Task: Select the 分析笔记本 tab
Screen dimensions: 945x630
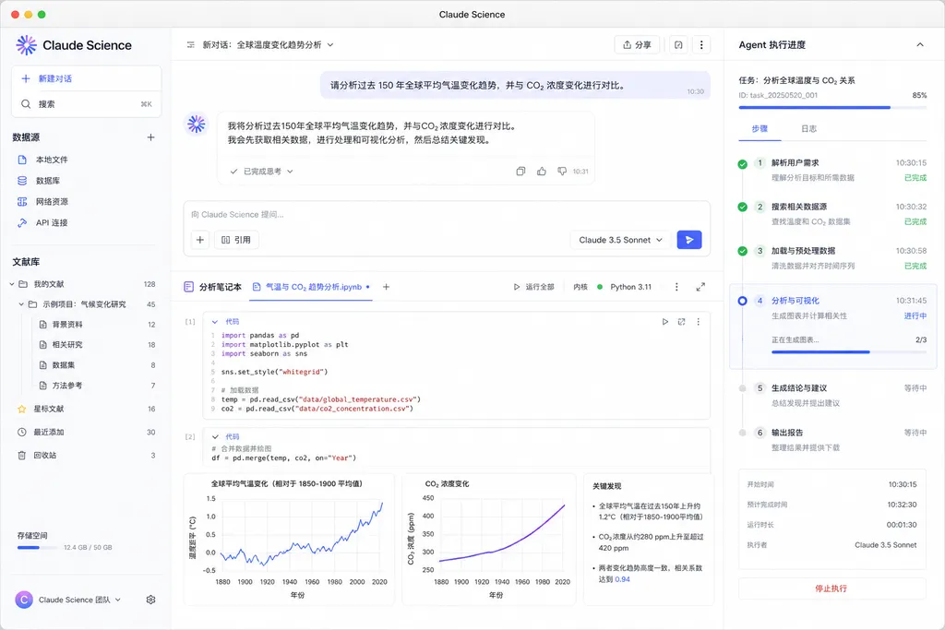Action: [x=213, y=287]
